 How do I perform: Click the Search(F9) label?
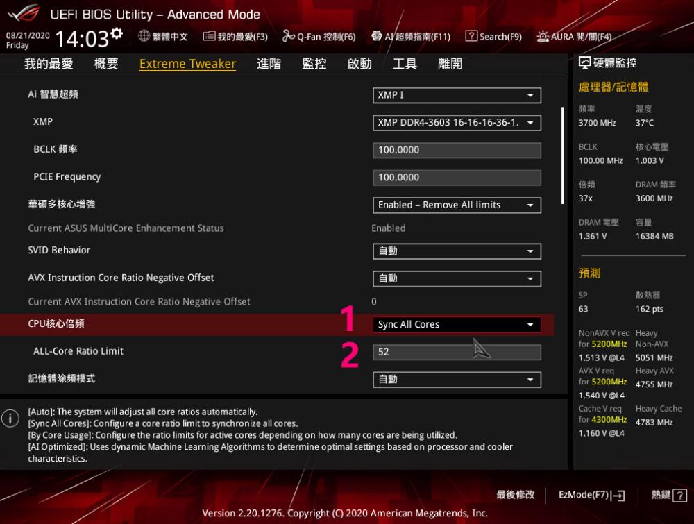(x=500, y=36)
